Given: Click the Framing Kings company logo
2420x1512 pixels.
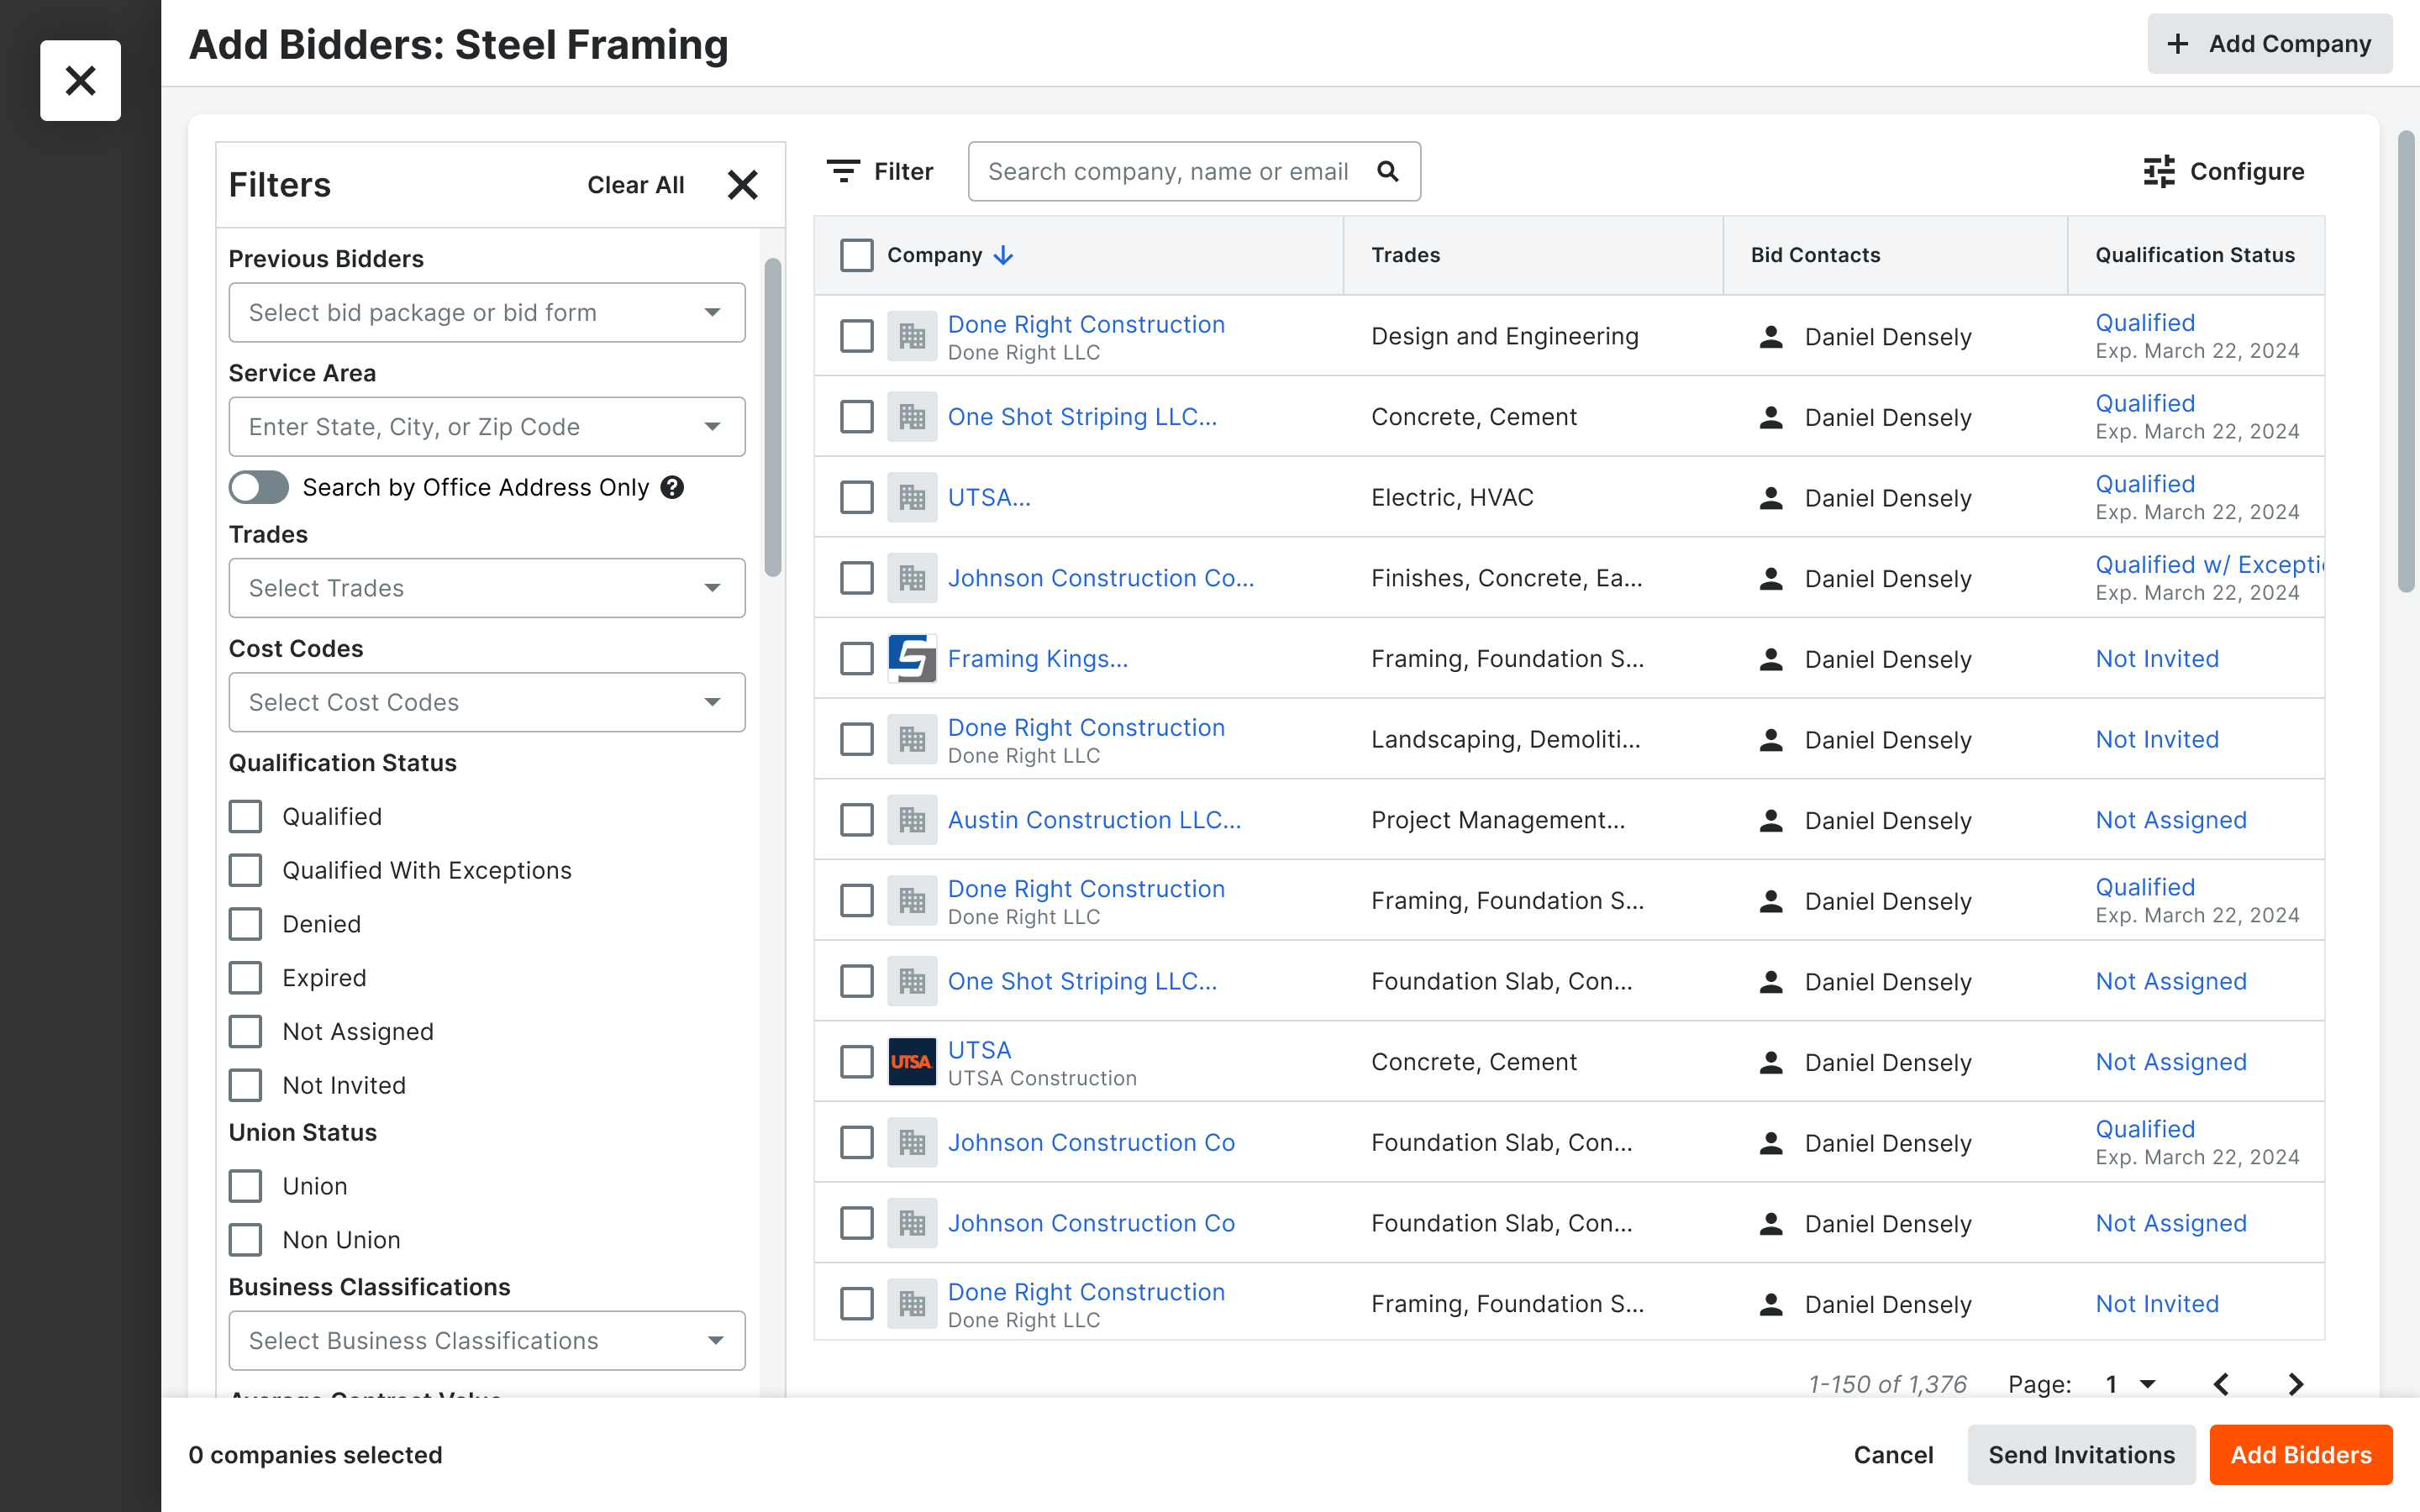Looking at the screenshot, I should [911, 659].
